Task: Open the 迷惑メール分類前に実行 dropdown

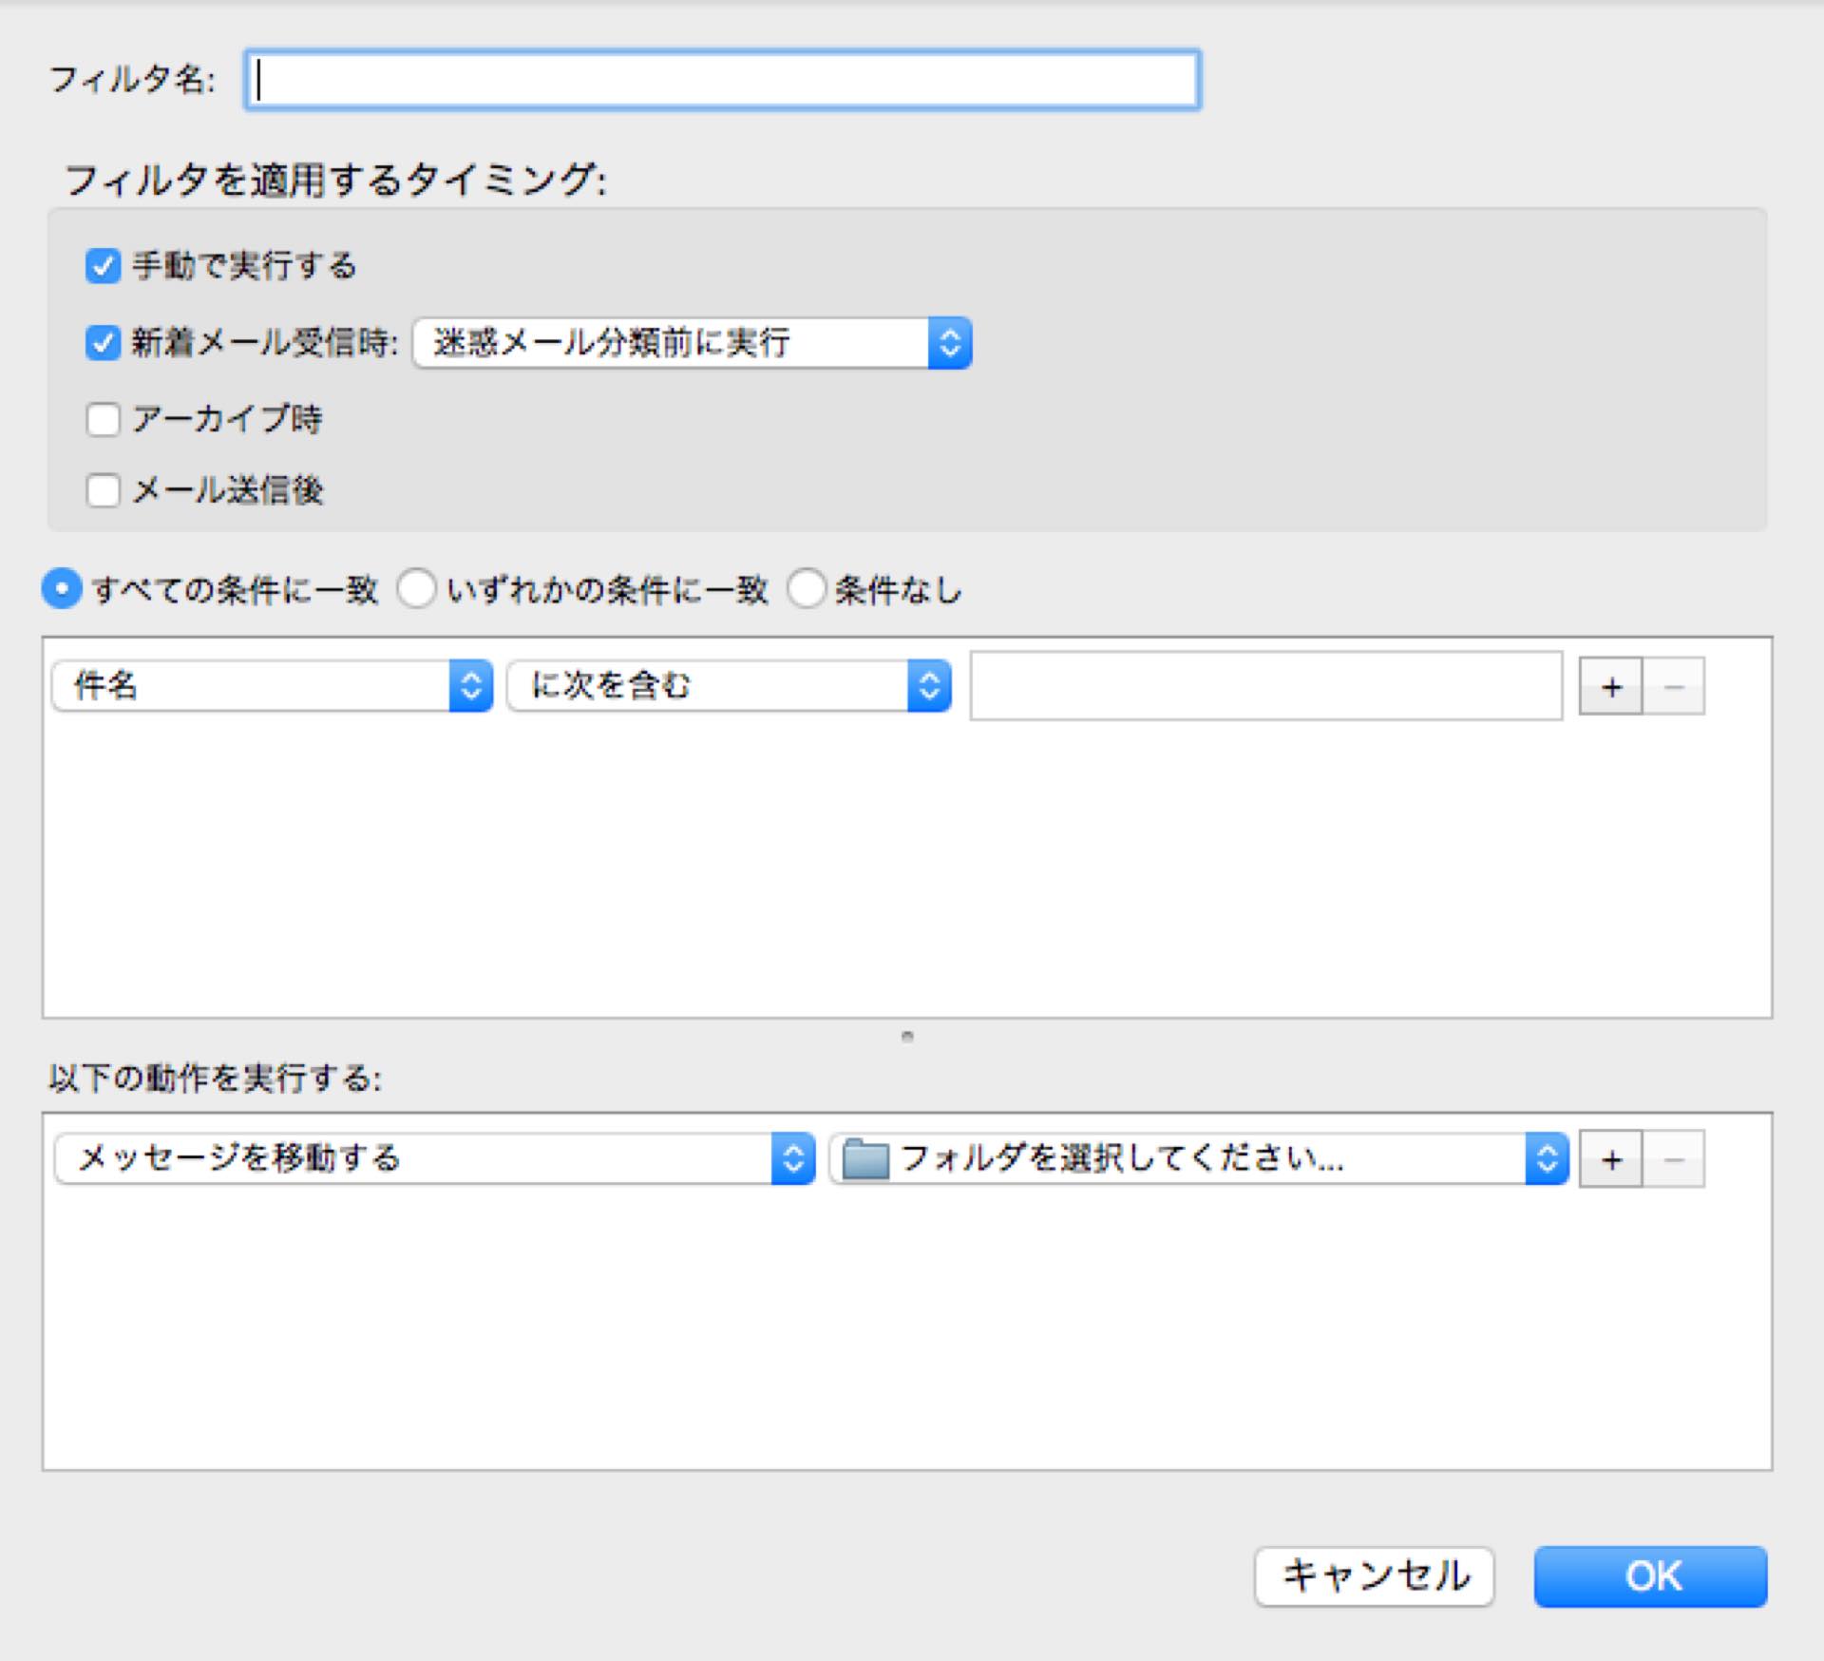Action: coord(692,343)
